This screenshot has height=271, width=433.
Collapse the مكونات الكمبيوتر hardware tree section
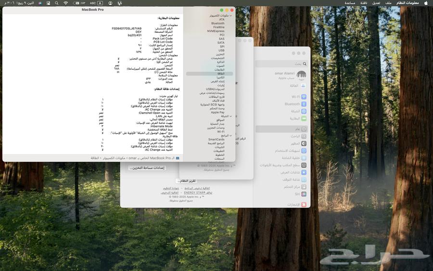[231, 15]
